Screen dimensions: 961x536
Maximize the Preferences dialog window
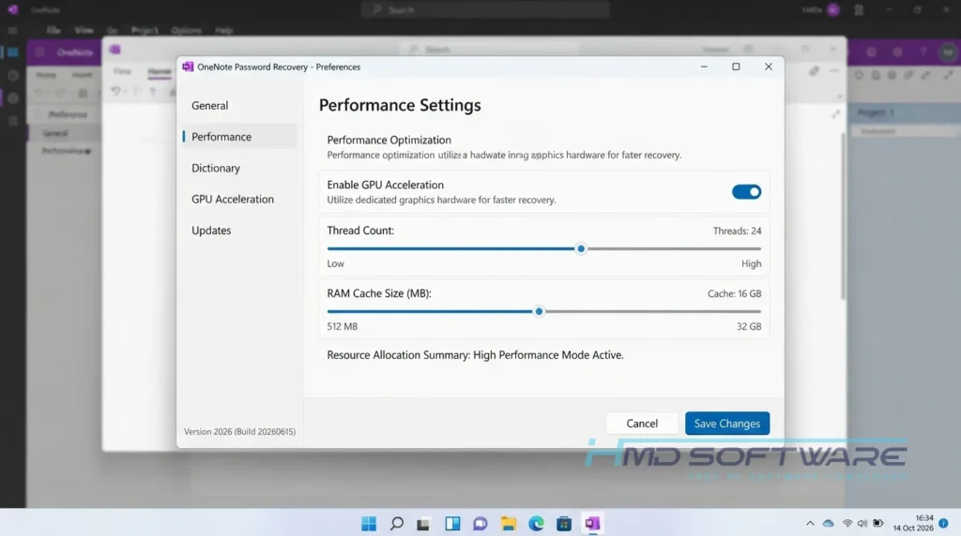(x=736, y=67)
